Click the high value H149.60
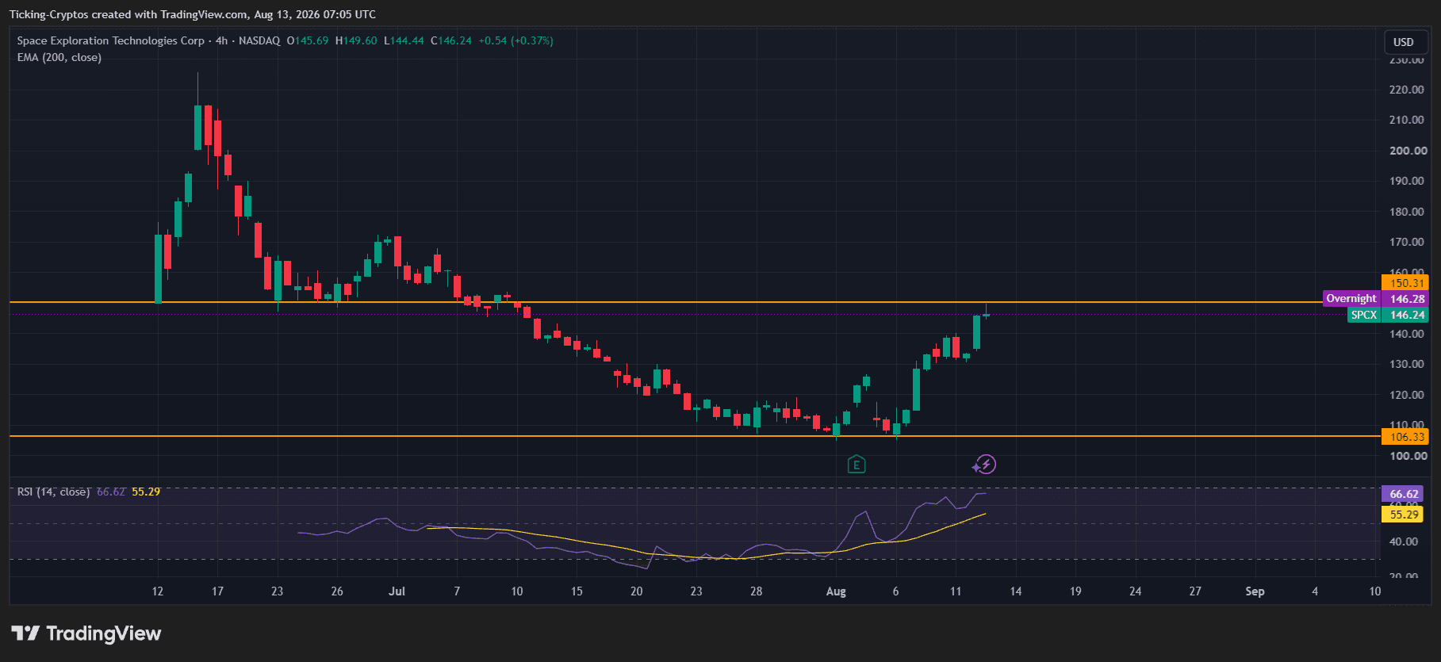 (x=356, y=40)
